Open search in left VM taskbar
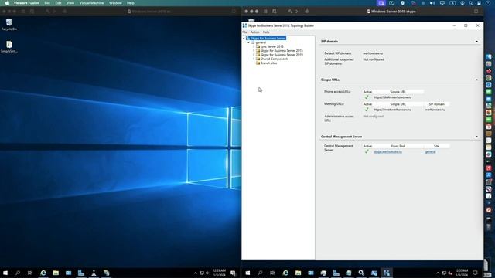Screen dimensions: 495x278 [x=18, y=273]
